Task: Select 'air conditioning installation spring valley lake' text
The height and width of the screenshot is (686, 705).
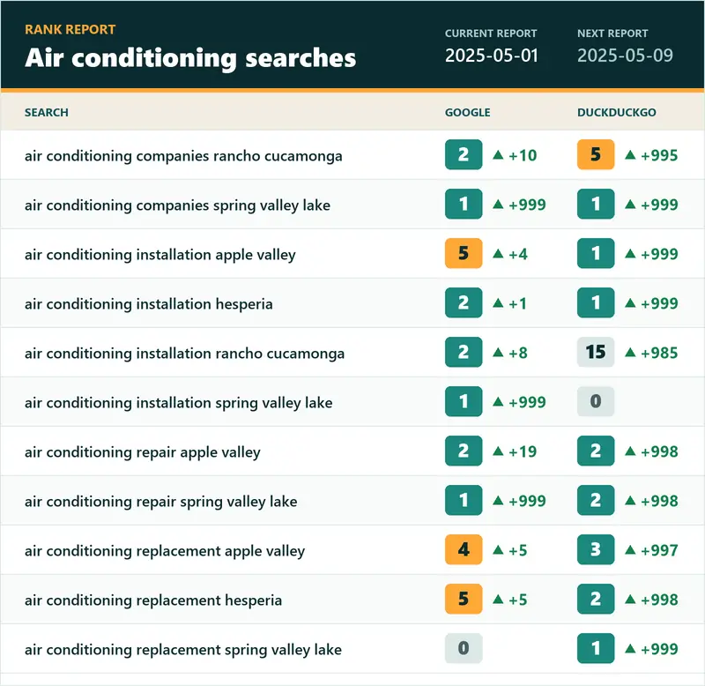Action: [x=179, y=403]
